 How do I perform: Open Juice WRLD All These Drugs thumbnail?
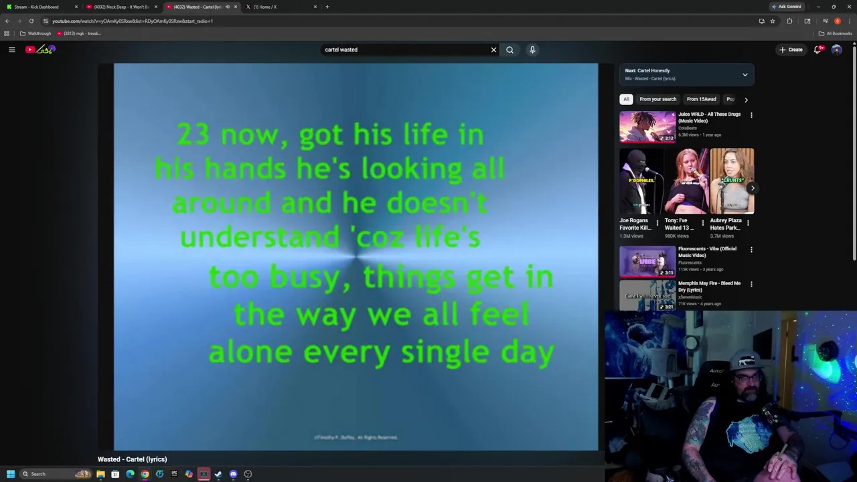coord(647,127)
